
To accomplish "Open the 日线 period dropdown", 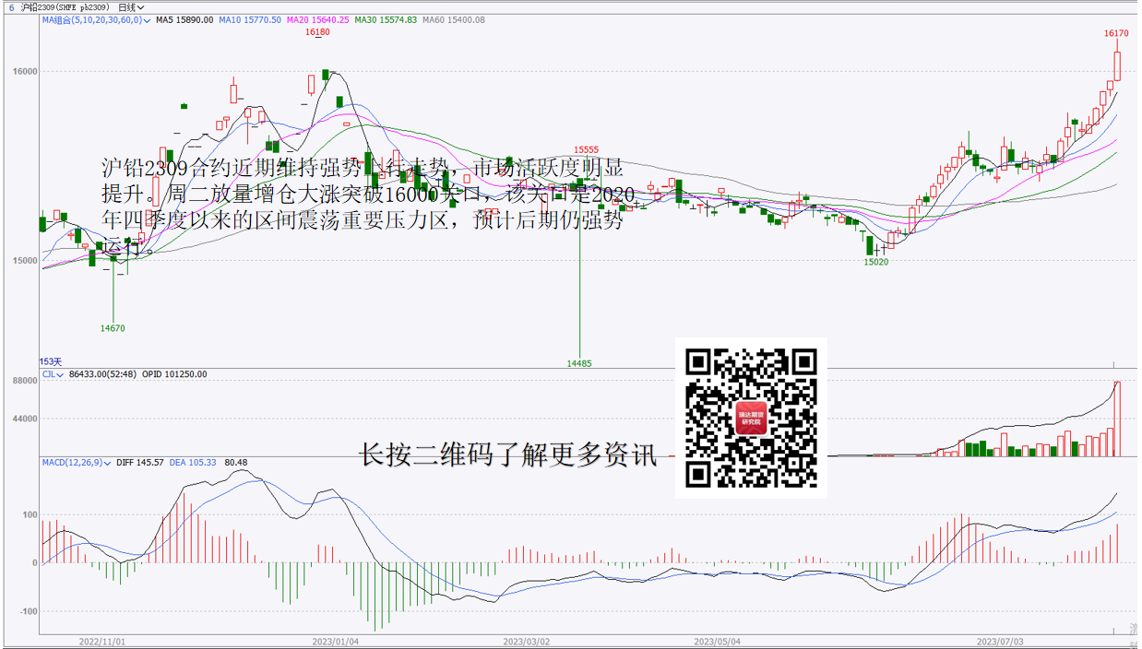I will (x=131, y=6).
